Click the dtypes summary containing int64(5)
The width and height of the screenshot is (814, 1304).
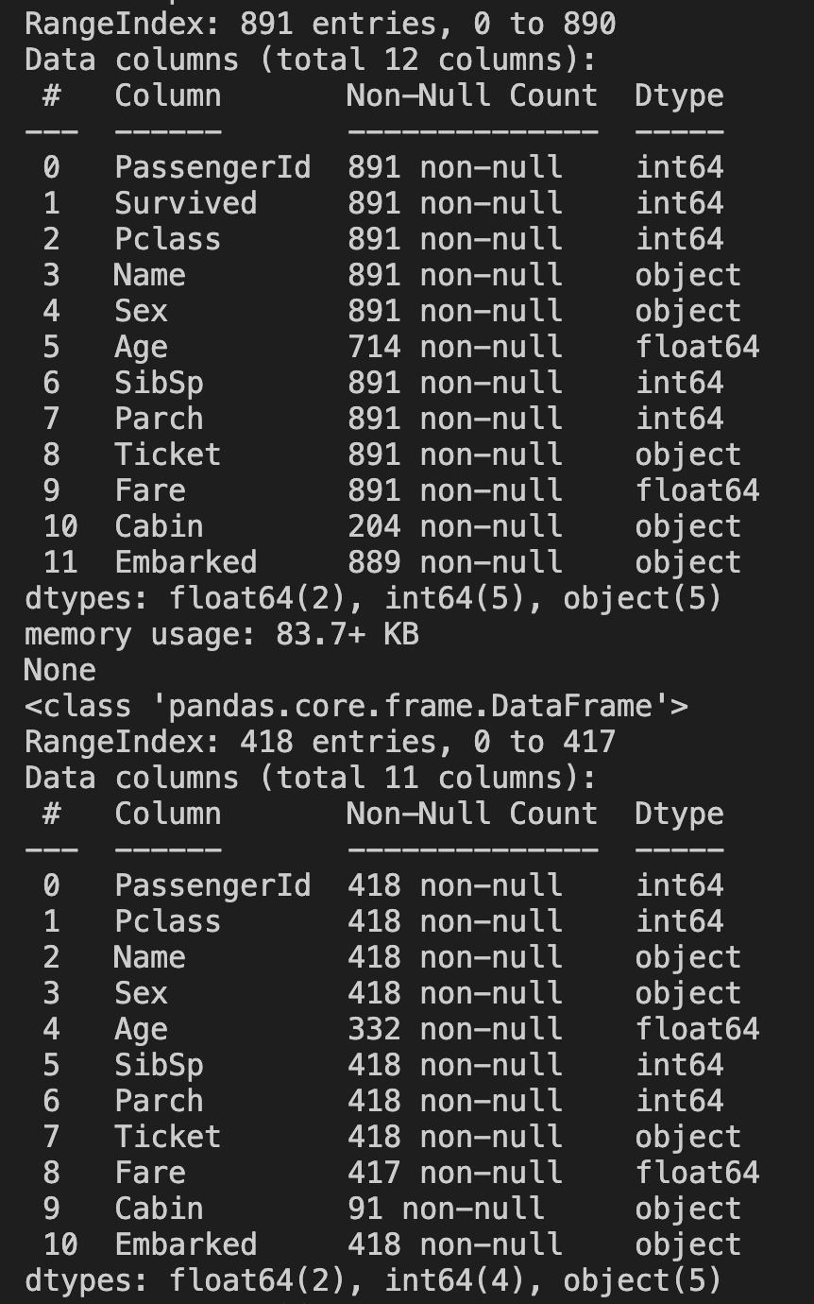373,598
